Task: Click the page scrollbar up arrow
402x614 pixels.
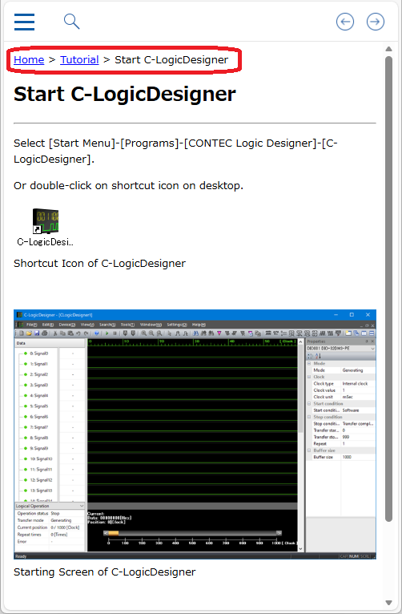Action: coord(388,49)
